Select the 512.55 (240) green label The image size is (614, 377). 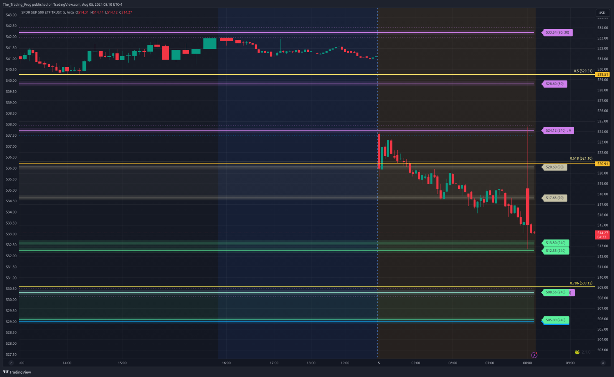click(555, 251)
